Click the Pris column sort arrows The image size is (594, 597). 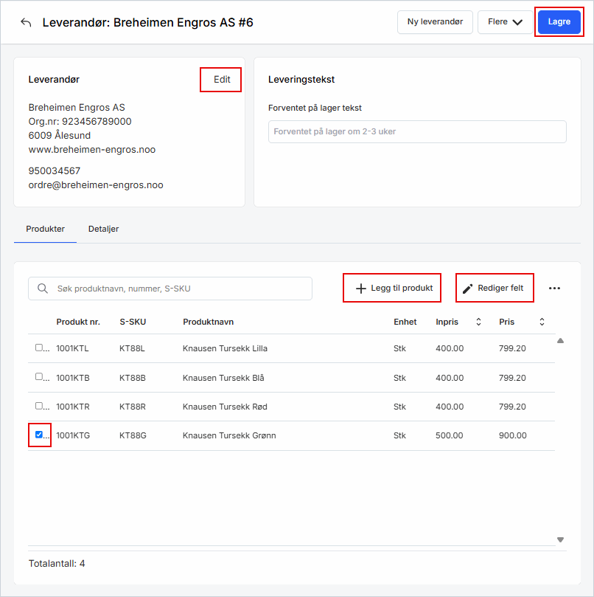click(542, 322)
